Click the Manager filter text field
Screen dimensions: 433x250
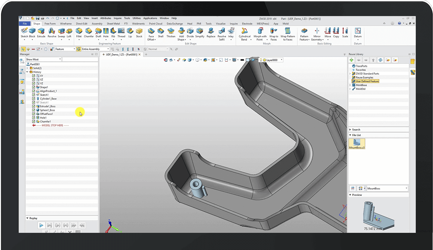[x=80, y=60]
